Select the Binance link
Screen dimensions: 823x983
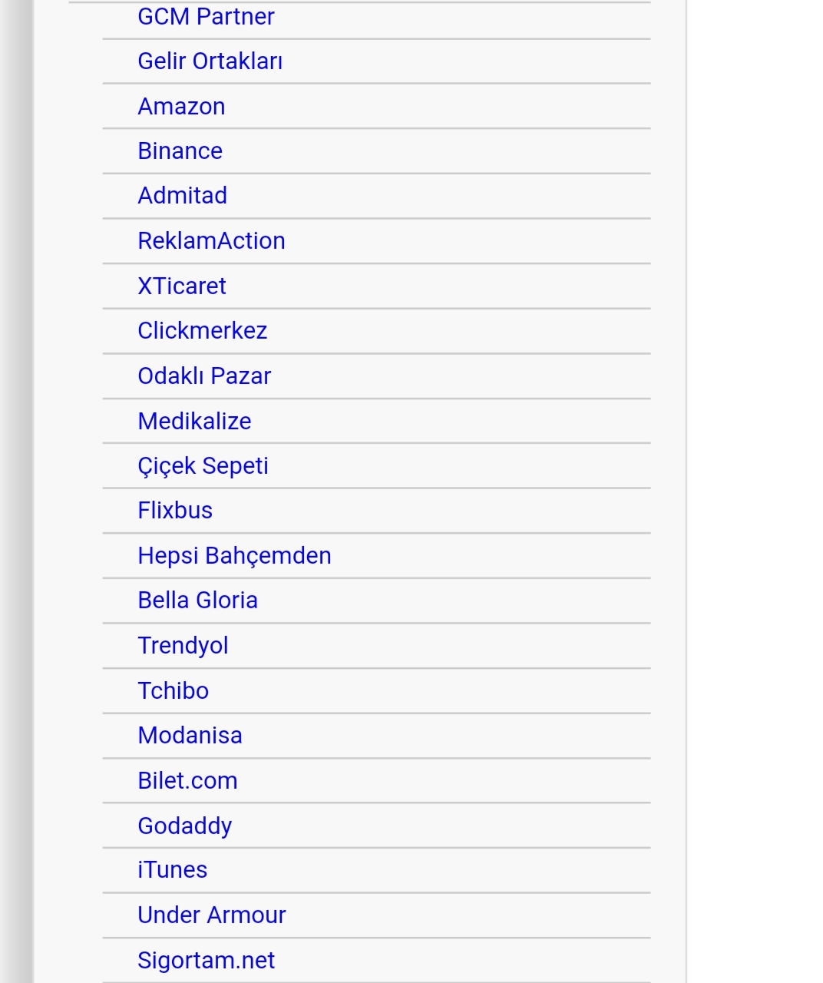[180, 151]
